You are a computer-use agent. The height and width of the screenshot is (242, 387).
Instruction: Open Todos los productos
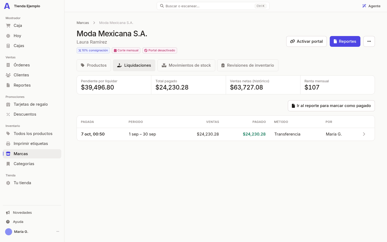tap(32, 134)
